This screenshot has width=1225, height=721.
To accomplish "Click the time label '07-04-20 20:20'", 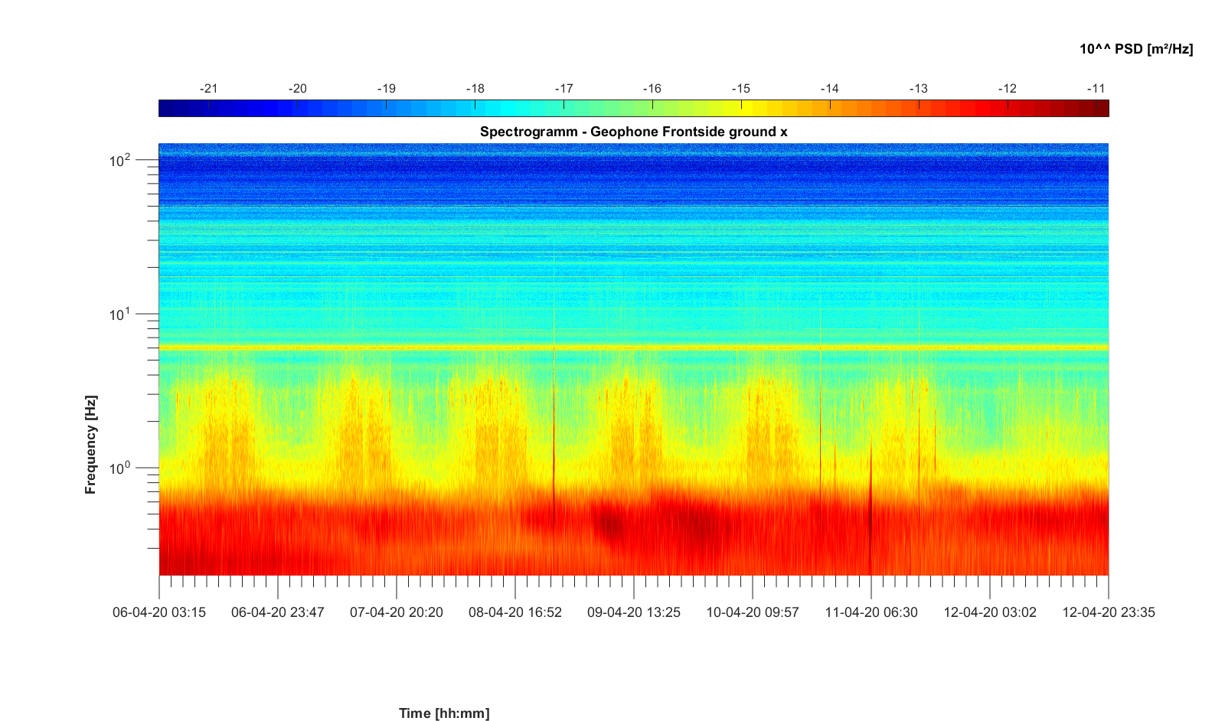I will click(x=397, y=612).
